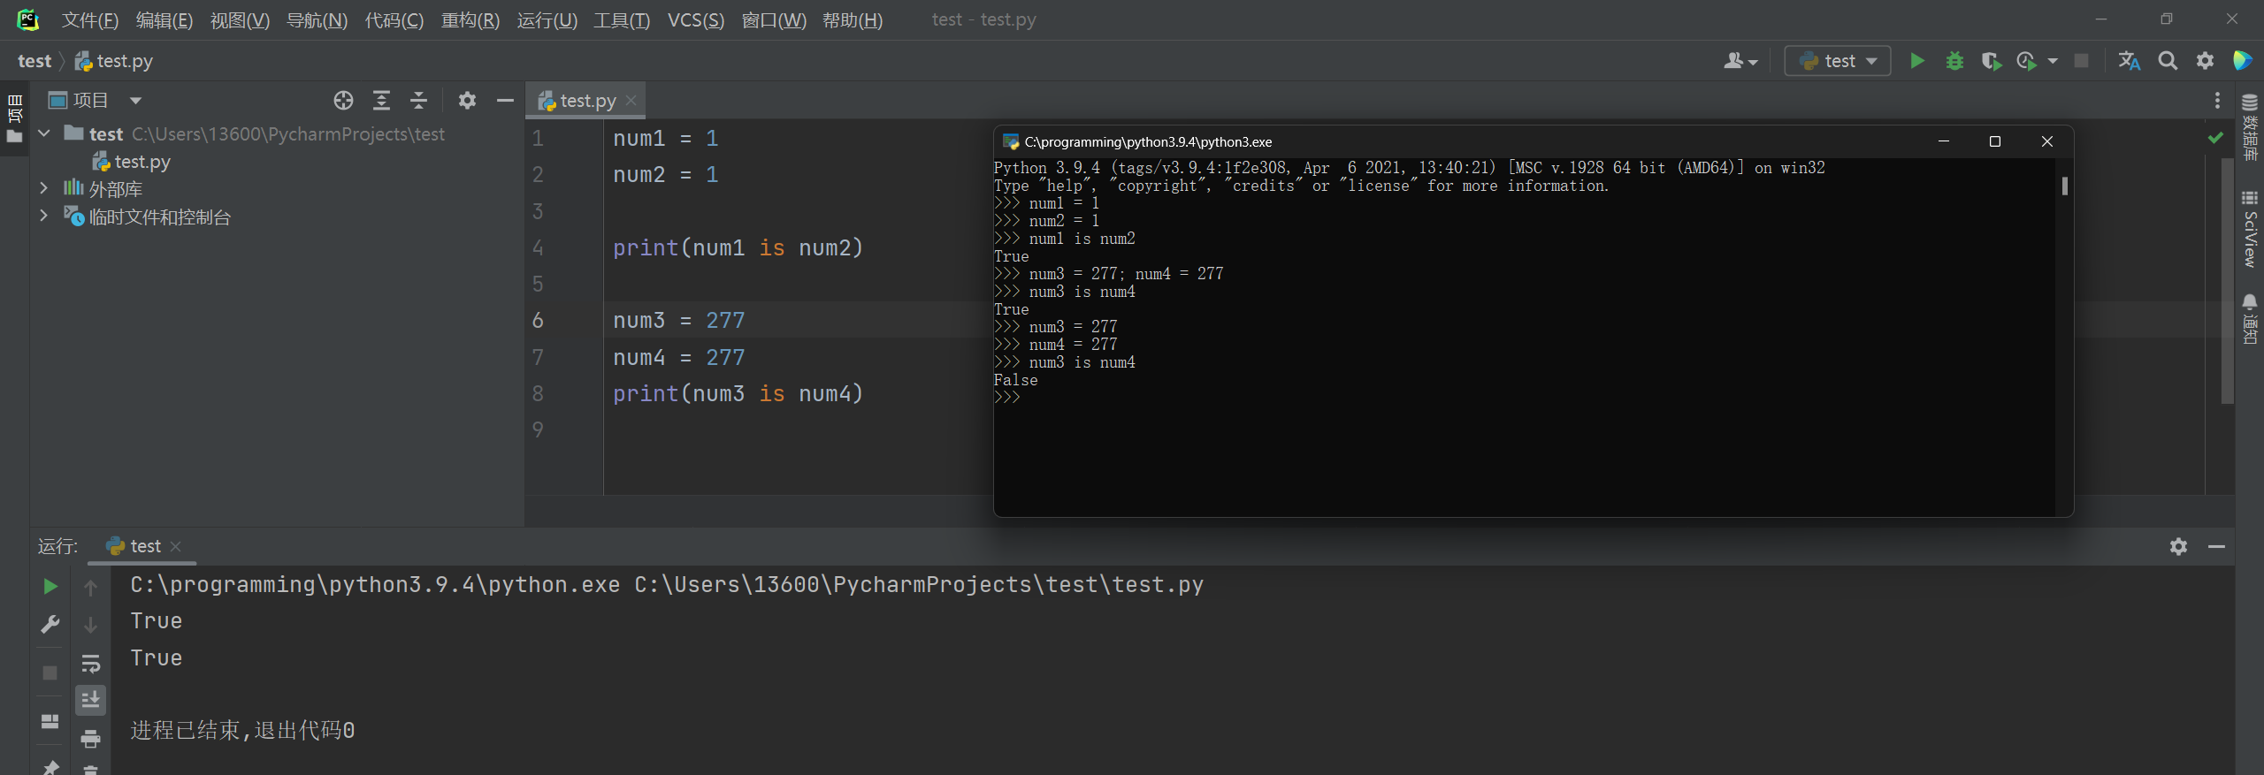Open the user account icon dropdown

(1740, 61)
